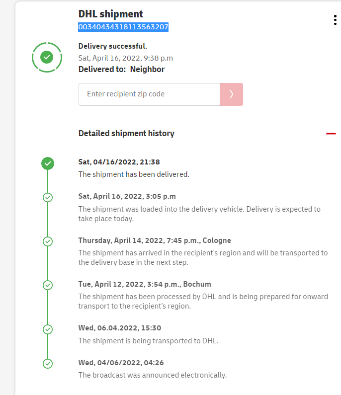
Task: Select the highlighted tracking number 00340434318113563207
Action: pos(123,27)
